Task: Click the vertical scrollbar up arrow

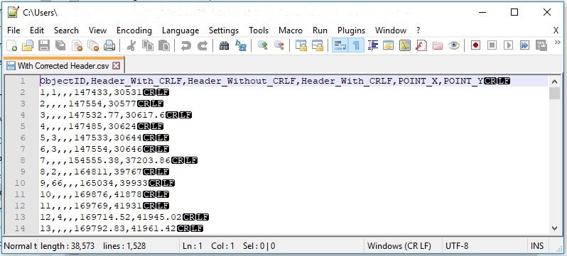Action: pos(555,82)
